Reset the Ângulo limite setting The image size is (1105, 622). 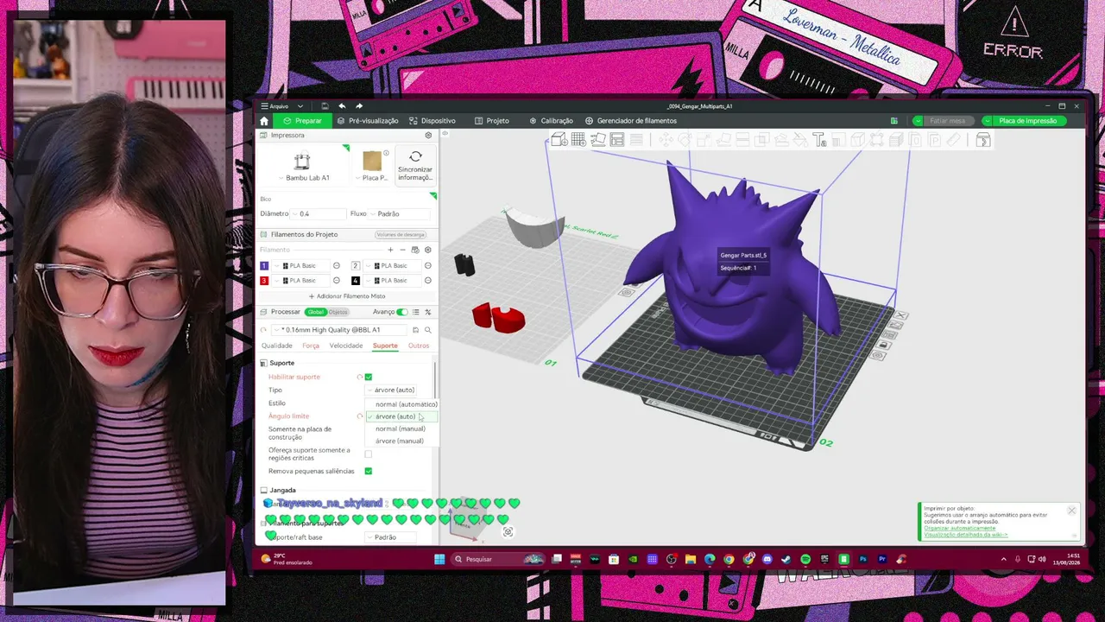coord(359,416)
